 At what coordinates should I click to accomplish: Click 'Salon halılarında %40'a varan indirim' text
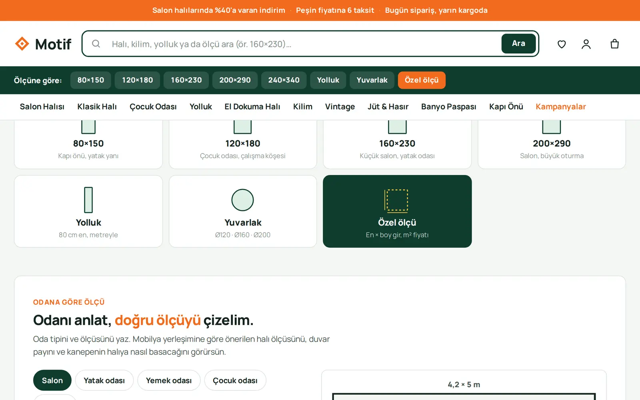[219, 10]
